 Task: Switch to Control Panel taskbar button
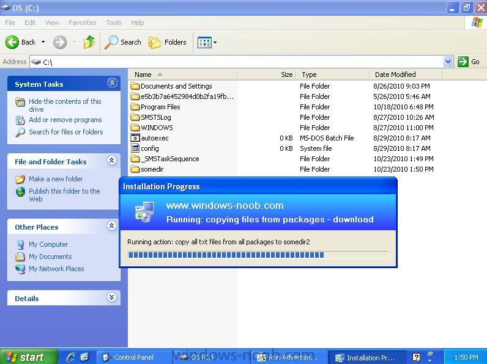pyautogui.click(x=133, y=357)
